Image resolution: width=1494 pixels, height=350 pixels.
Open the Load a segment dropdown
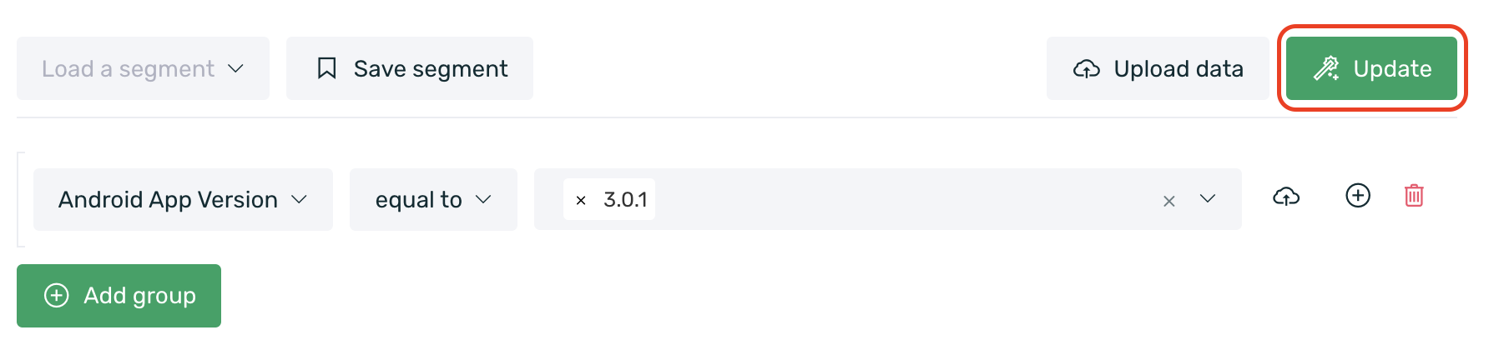[x=143, y=68]
